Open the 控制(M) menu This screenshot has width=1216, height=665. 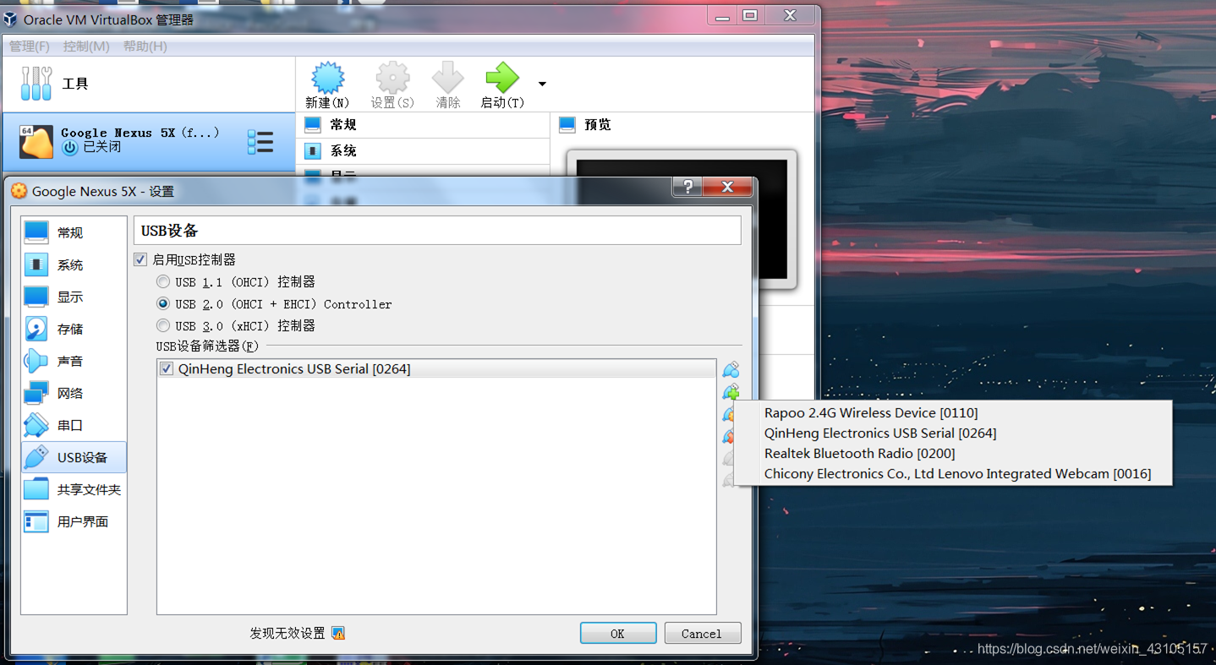pos(86,46)
